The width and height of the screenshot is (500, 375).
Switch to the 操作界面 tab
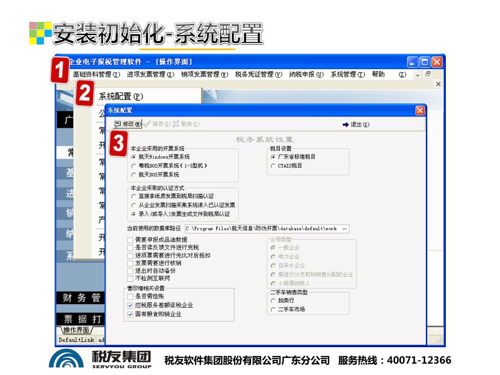point(76,330)
